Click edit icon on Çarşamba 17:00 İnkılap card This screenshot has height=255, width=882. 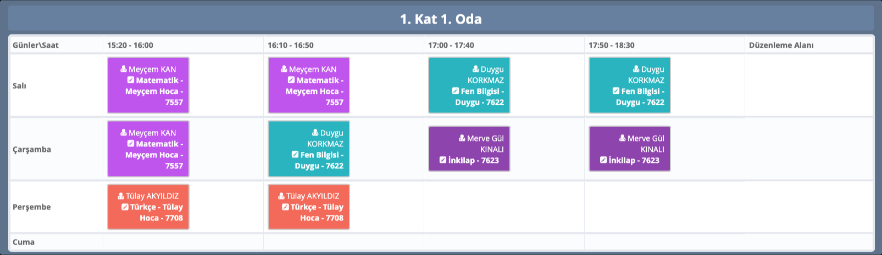click(x=443, y=160)
